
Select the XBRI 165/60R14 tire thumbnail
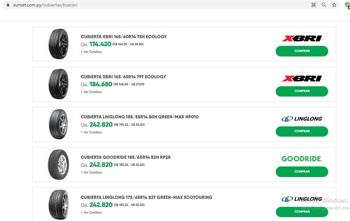[58, 44]
